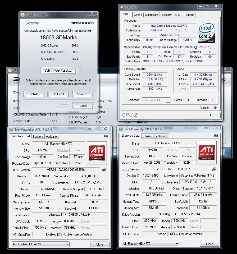This screenshot has height=254, width=237.
Task: Open Validation tab in left GPU-Z window
Action: coord(52,137)
